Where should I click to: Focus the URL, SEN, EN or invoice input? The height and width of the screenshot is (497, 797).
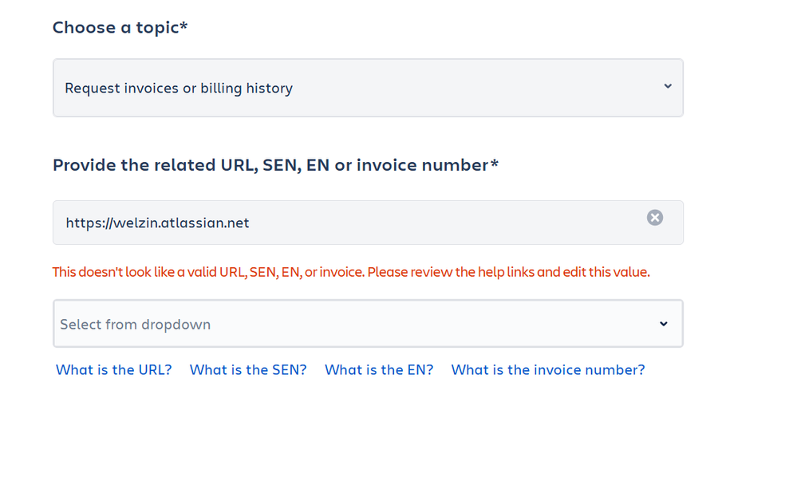(351, 223)
